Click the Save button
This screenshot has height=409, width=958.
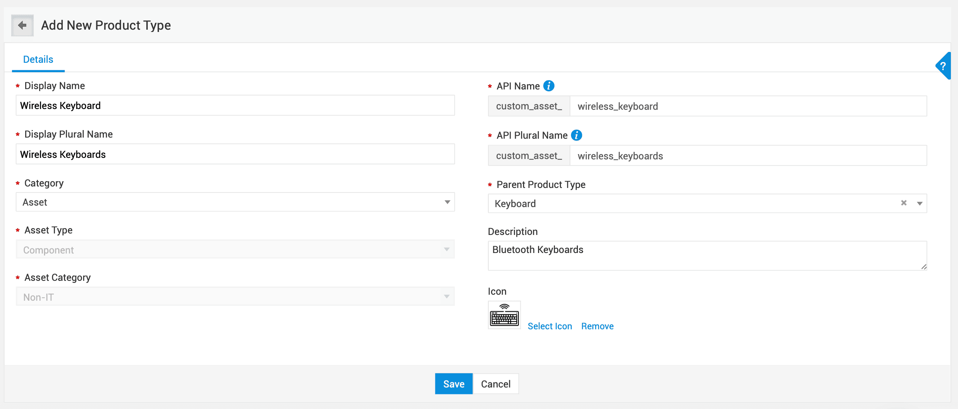(453, 384)
